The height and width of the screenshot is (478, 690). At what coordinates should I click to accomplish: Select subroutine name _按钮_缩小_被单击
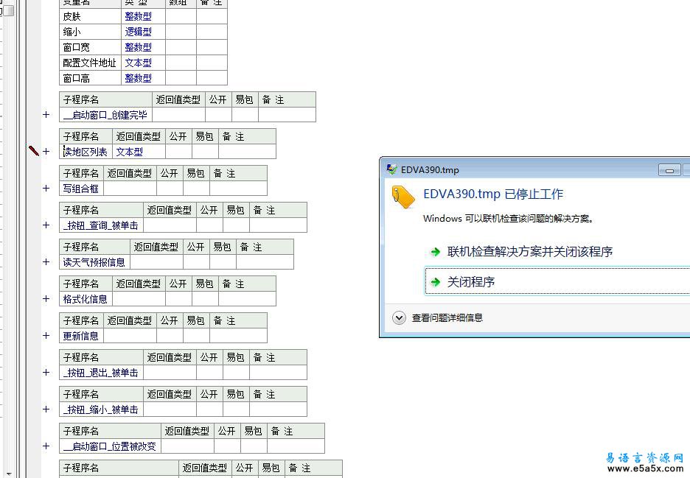(101, 410)
